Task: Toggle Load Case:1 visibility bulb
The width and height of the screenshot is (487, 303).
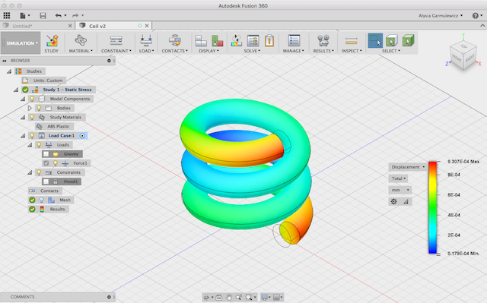Action: tap(32, 135)
